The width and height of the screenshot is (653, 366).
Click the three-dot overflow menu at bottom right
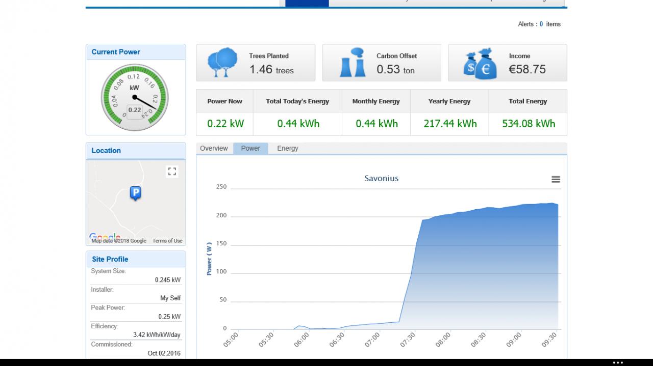[618, 362]
